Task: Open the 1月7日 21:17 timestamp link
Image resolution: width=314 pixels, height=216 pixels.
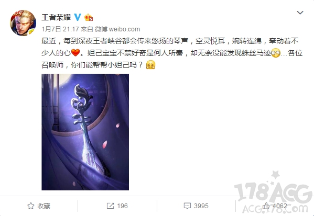Action: click(60, 29)
